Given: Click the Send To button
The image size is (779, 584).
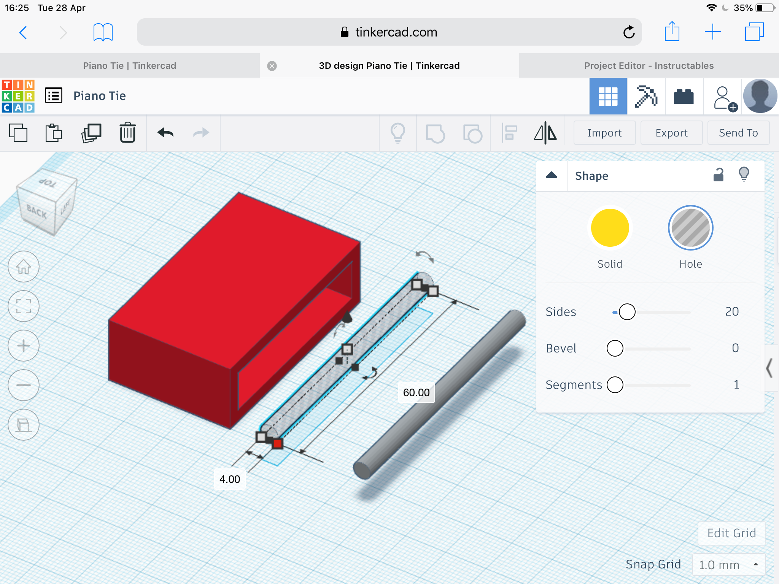Looking at the screenshot, I should (x=738, y=133).
